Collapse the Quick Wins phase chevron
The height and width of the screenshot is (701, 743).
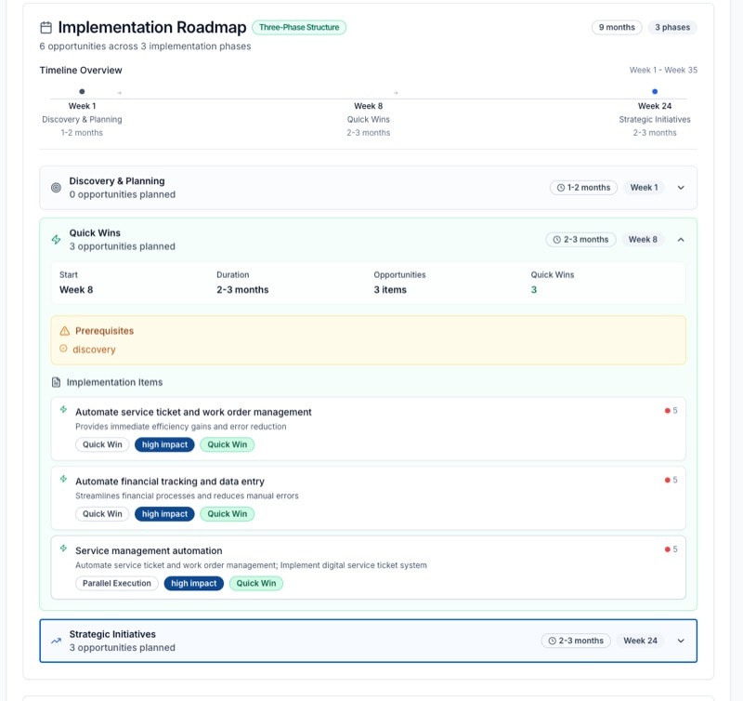tap(681, 240)
